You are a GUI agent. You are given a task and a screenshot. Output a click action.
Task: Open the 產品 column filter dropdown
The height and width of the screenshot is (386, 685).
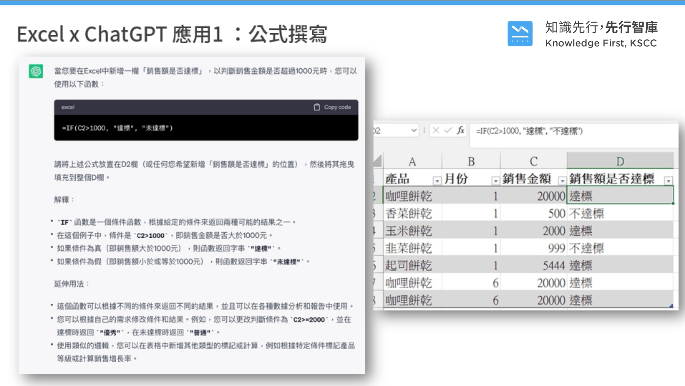tap(437, 181)
